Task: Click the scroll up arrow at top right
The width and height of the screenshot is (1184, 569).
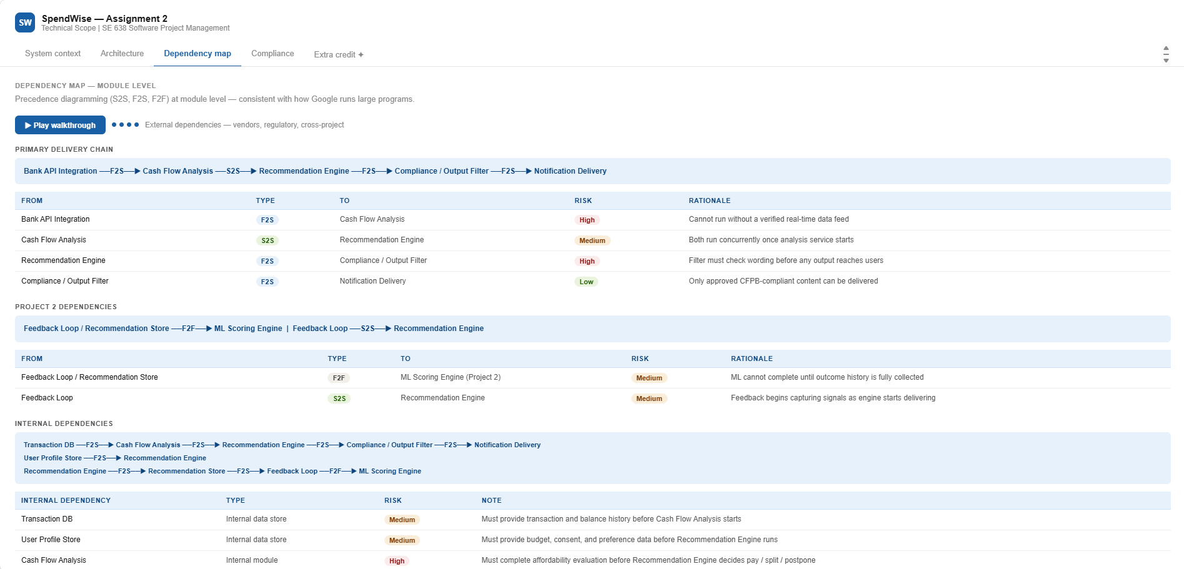Action: (x=1166, y=48)
